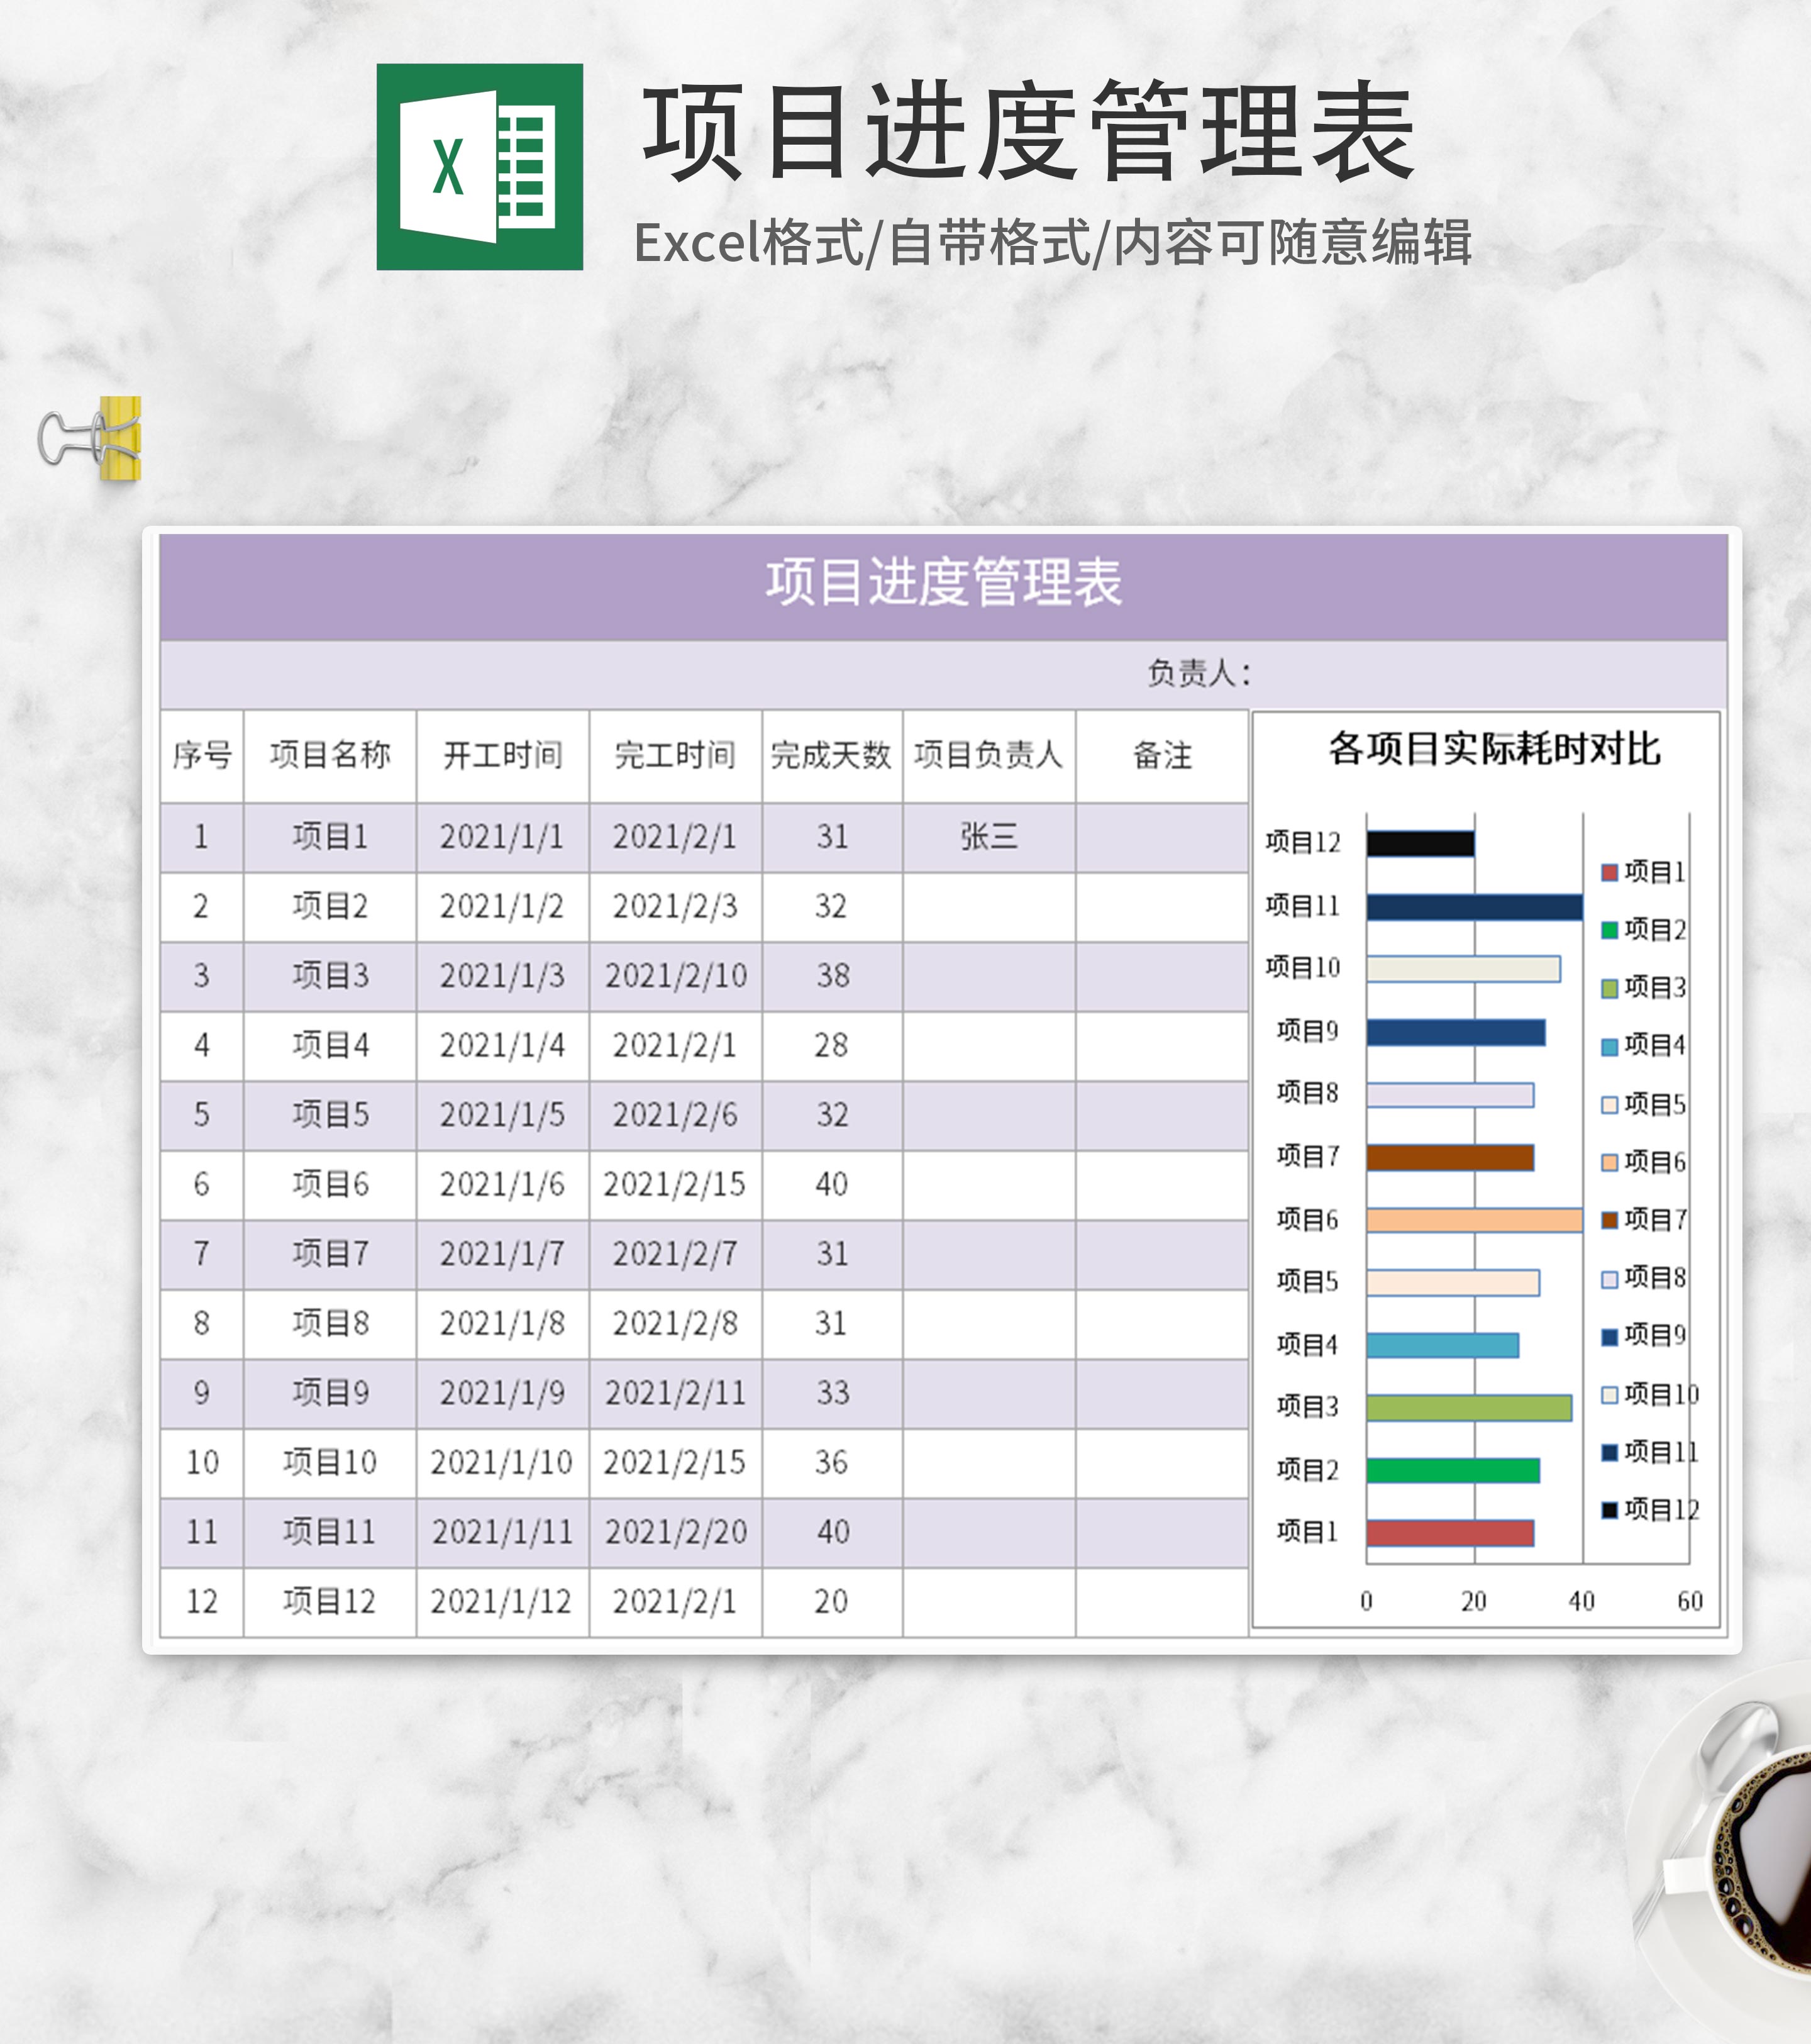This screenshot has width=1811, height=2044.
Task: Select the 项目负责人 column header
Action: [988, 755]
